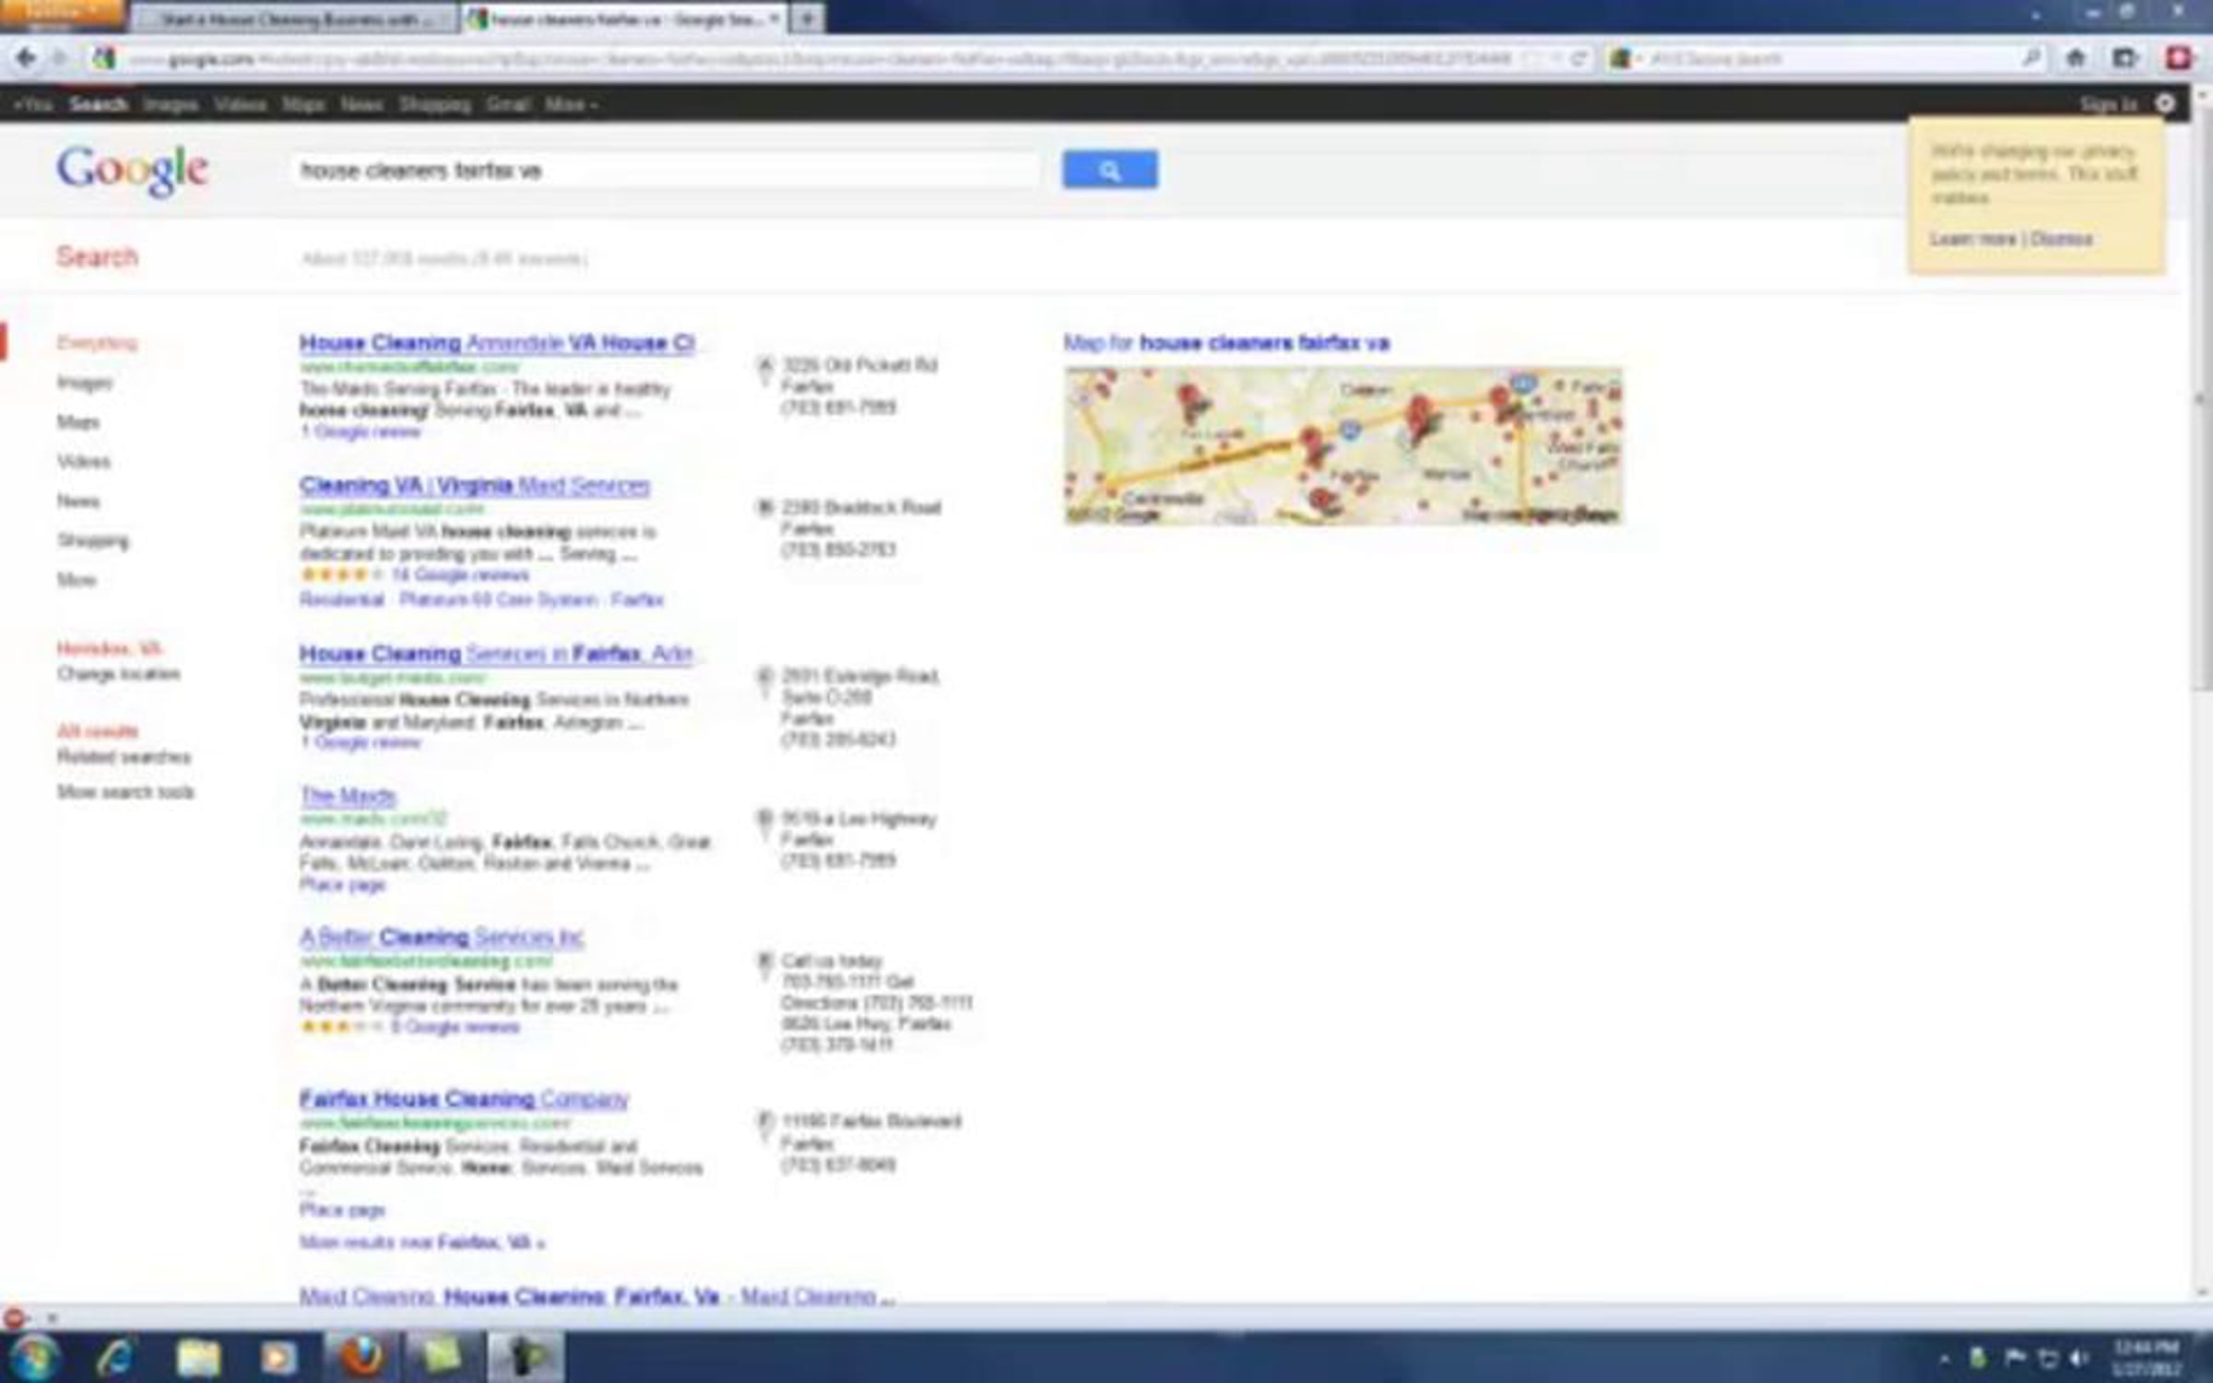Click the map thumbnail for house cleaners
The image size is (2213, 1383).
[x=1343, y=445]
